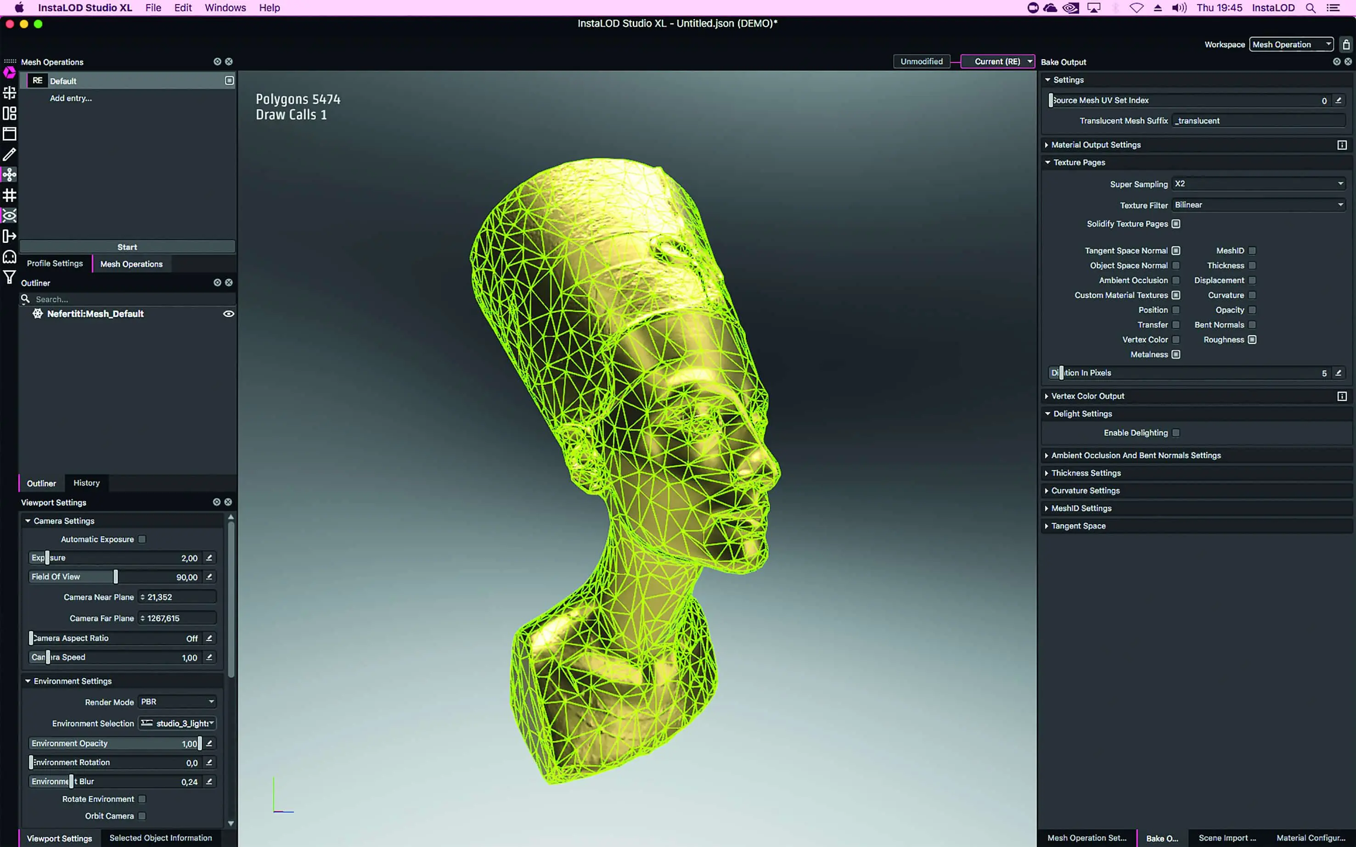Open the Super Sampling dropdown
1356x847 pixels.
pos(1259,184)
